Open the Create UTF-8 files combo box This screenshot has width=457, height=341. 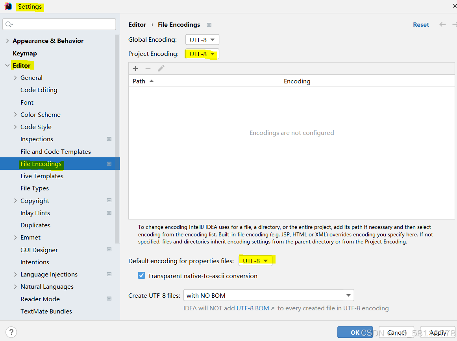point(268,295)
